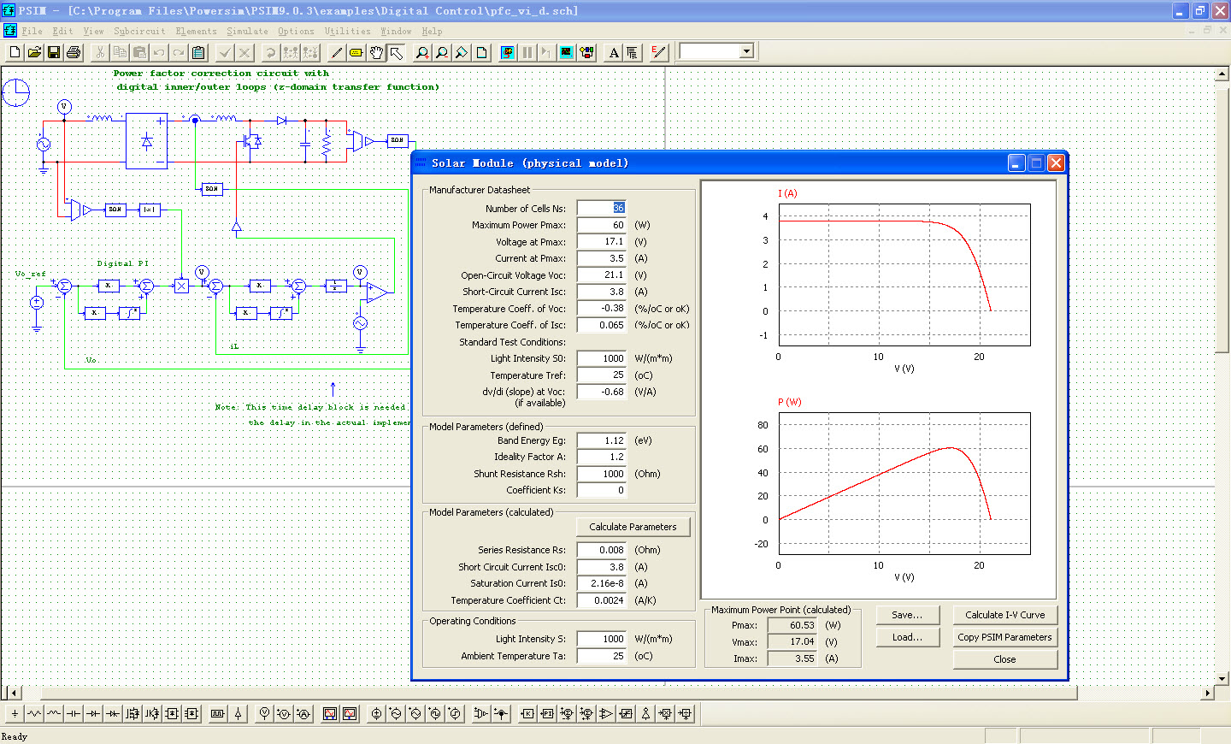Click the Save... button in Solar Module
The image size is (1231, 744).
pos(907,615)
